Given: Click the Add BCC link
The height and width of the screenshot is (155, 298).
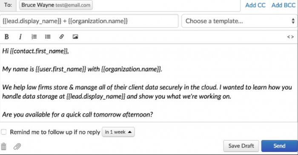Looking at the screenshot, I should pos(283,5).
